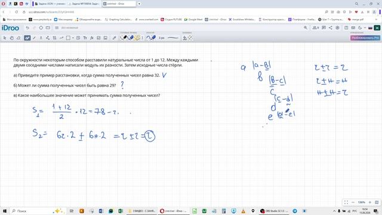Choose the blue pen preset
Screen dimensions: 382x215
tap(131, 38)
